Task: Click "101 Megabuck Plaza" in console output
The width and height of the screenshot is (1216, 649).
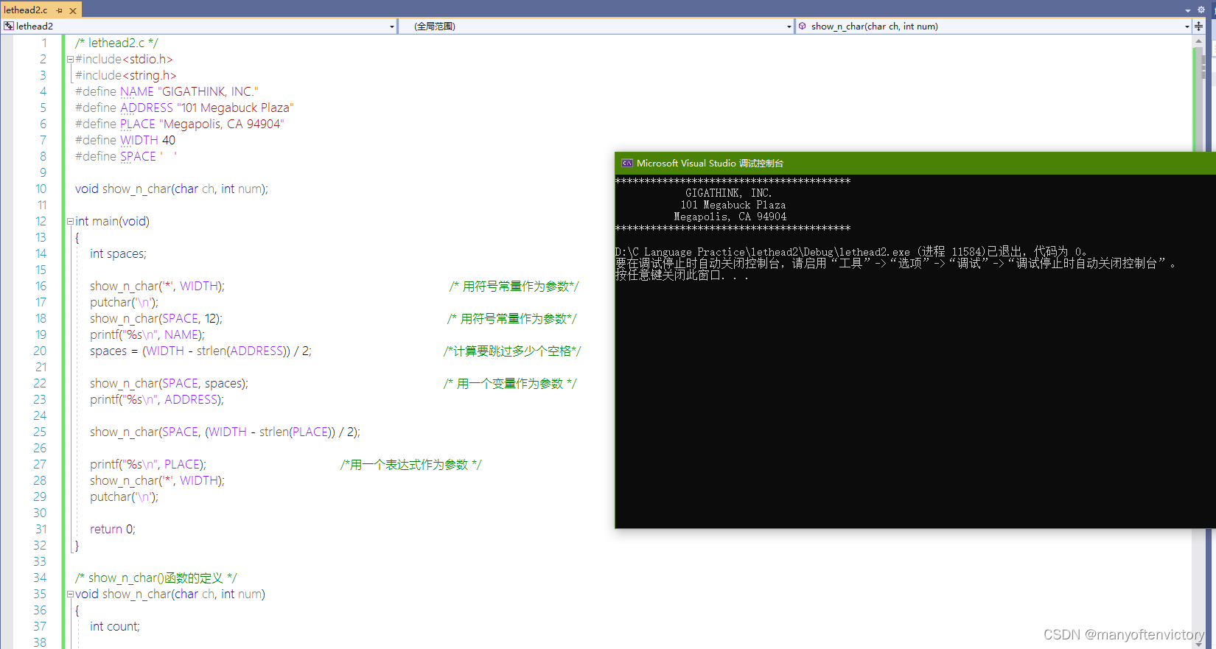Action: [x=733, y=205]
